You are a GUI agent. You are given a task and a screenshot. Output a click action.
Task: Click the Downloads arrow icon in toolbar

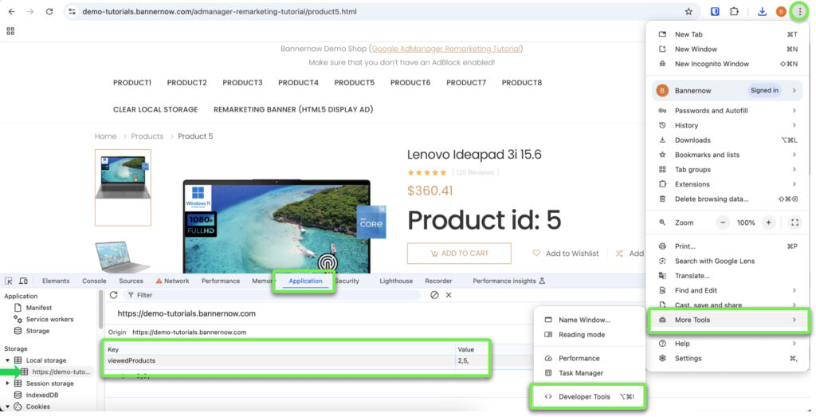762,11
